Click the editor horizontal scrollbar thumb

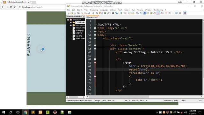point(119,96)
